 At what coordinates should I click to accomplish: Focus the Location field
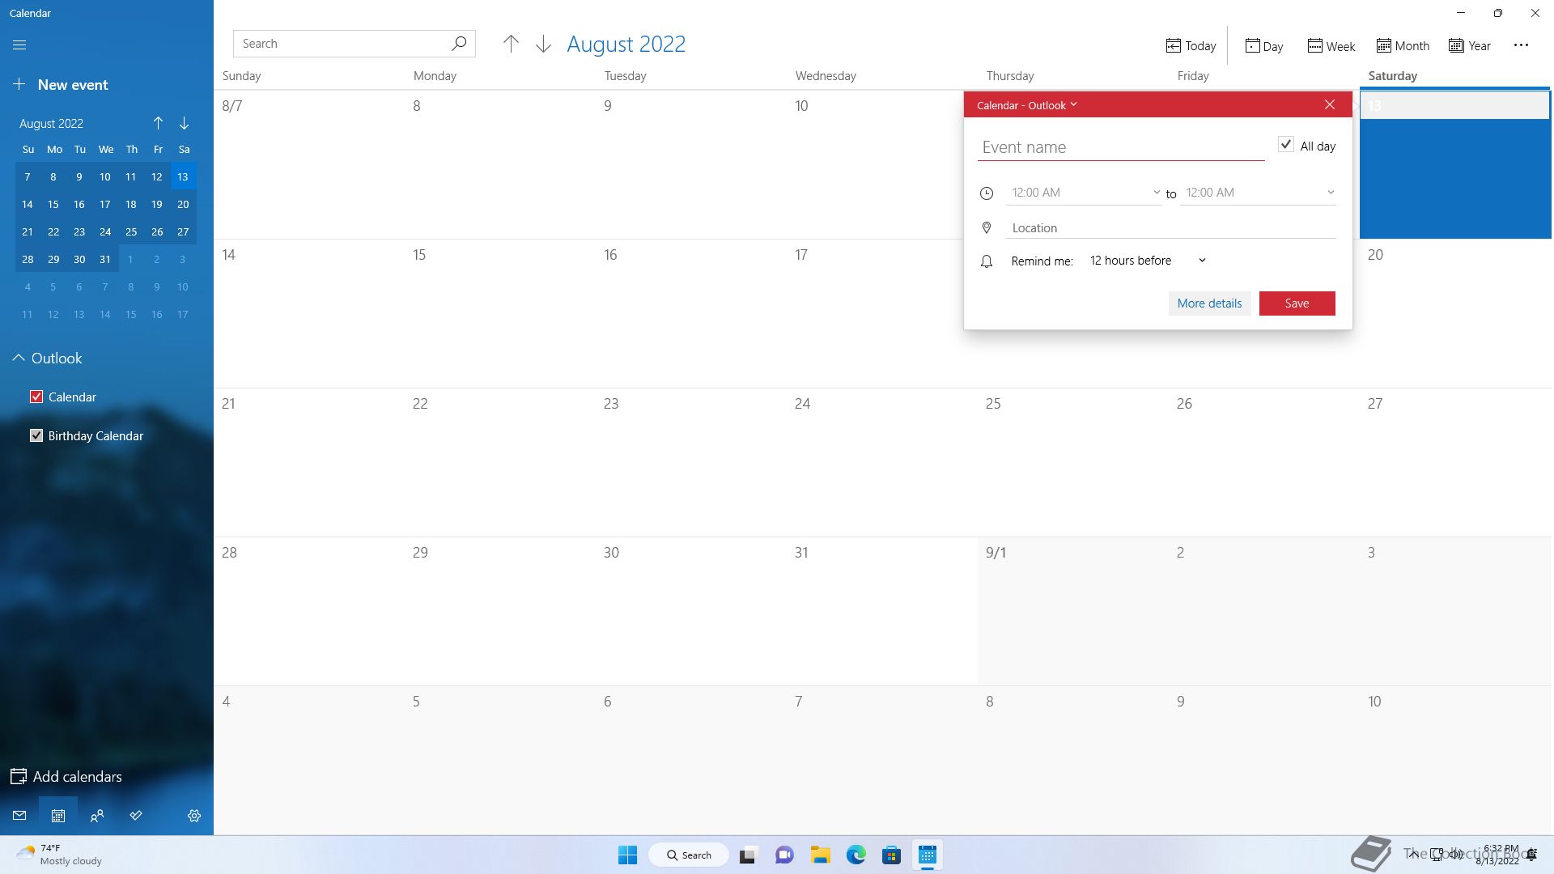(1170, 228)
